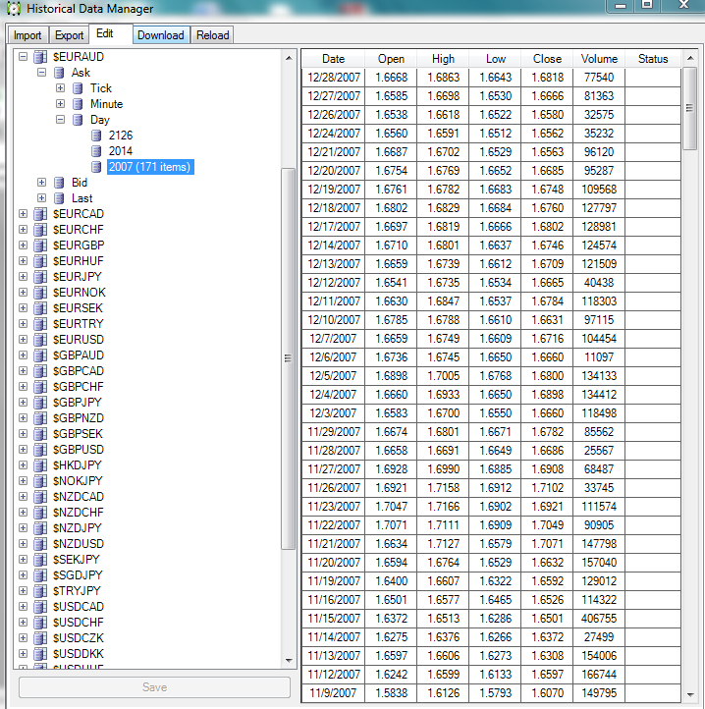Click the database icon next to $NZDUSD
The height and width of the screenshot is (709, 705).
pyautogui.click(x=40, y=544)
